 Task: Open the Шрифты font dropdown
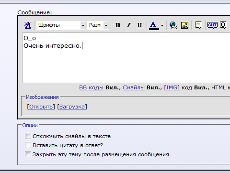pos(61,25)
